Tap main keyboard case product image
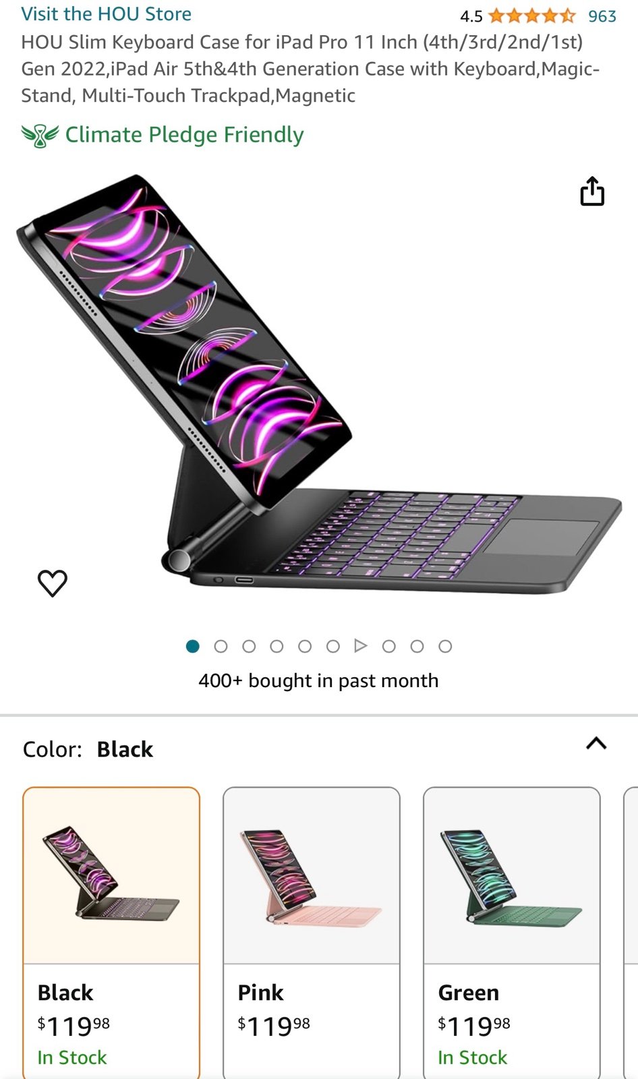Screen dimensions: 638x1079 tap(318, 384)
